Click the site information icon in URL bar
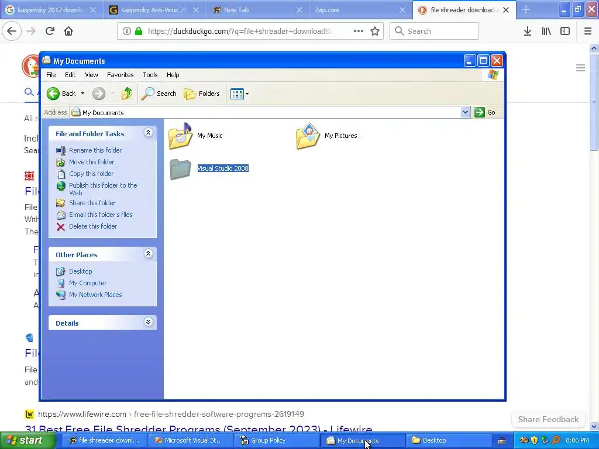The image size is (599, 449). point(126,32)
